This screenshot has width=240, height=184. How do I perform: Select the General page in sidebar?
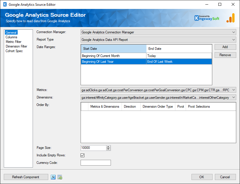click(x=11, y=33)
